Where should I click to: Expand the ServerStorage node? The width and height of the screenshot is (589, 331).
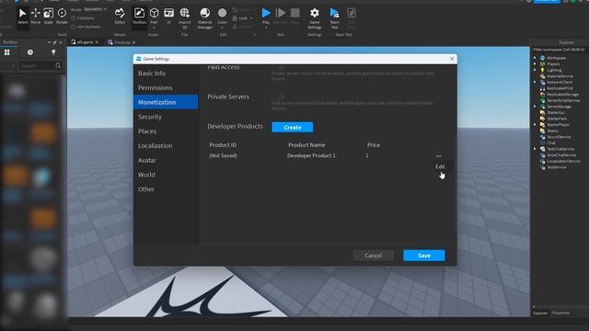[x=535, y=107]
